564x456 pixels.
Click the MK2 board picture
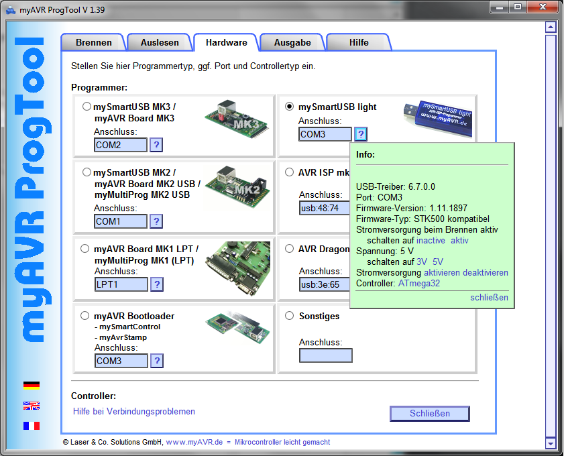pyautogui.click(x=237, y=186)
